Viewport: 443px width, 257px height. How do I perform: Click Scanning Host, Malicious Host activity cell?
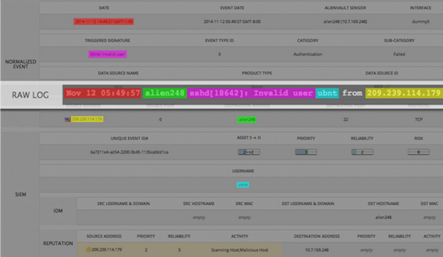[x=240, y=250]
